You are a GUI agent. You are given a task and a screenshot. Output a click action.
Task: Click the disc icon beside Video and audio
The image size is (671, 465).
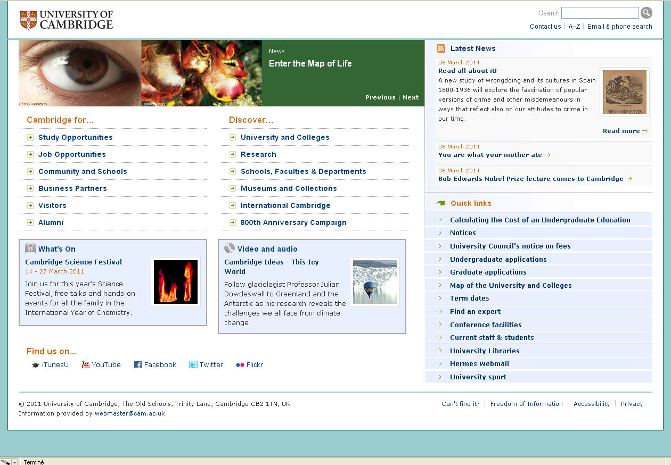pyautogui.click(x=230, y=248)
